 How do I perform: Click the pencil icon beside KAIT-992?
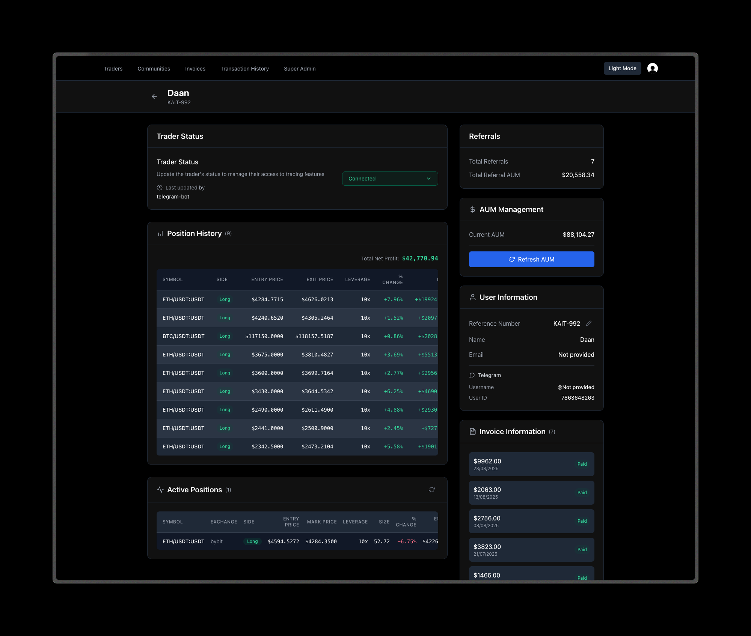point(589,323)
